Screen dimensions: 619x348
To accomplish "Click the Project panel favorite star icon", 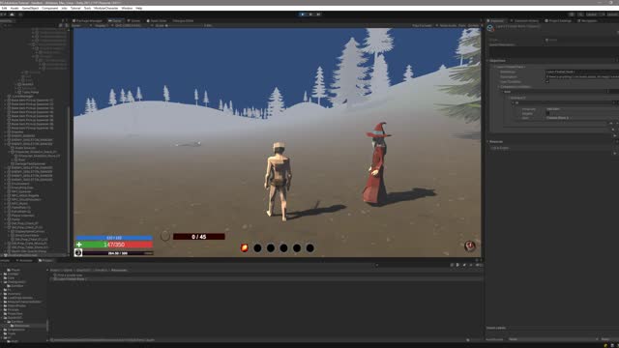I will [x=471, y=265].
